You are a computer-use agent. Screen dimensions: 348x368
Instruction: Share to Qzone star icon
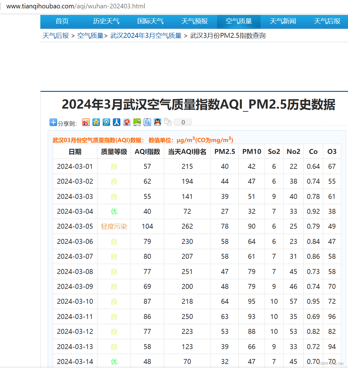click(96, 122)
